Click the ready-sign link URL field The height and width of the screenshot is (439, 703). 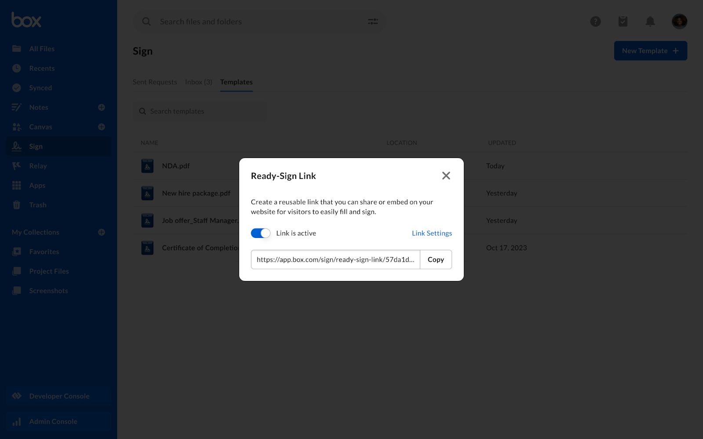[x=336, y=259]
